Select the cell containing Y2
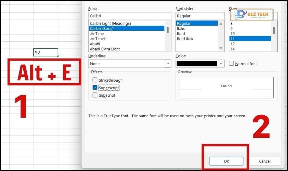288x171 pixels. click(x=46, y=52)
